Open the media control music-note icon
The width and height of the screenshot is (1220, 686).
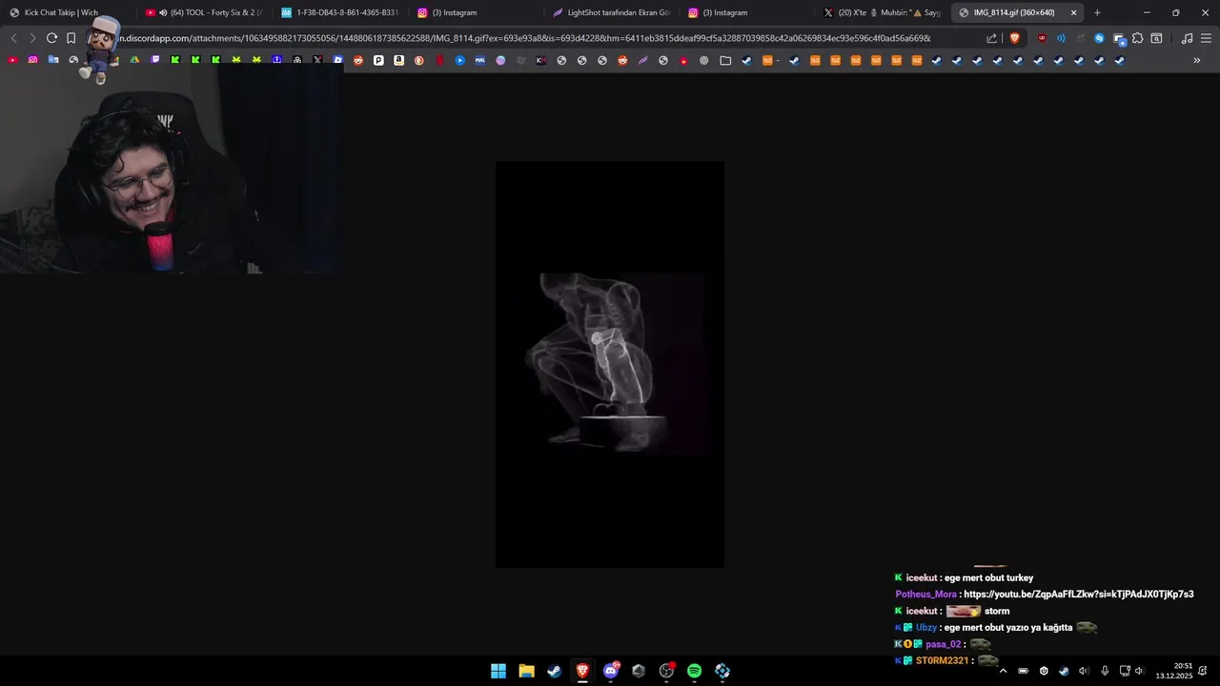1187,38
